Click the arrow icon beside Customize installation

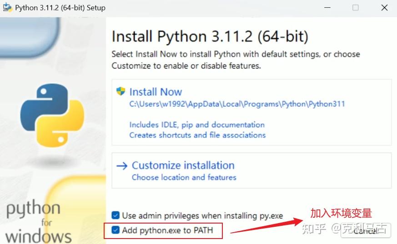tap(121, 166)
